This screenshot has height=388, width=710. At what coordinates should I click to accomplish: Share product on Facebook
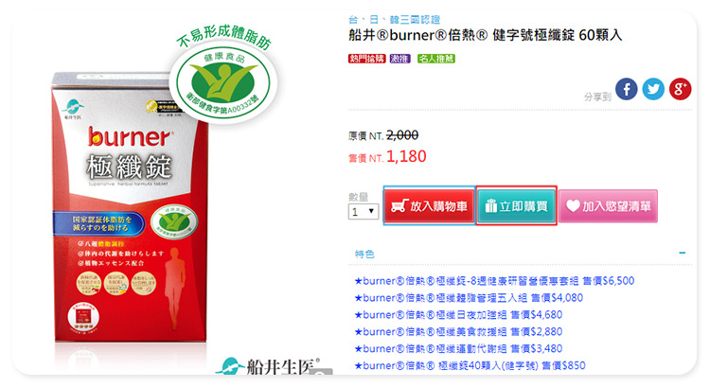tap(627, 89)
